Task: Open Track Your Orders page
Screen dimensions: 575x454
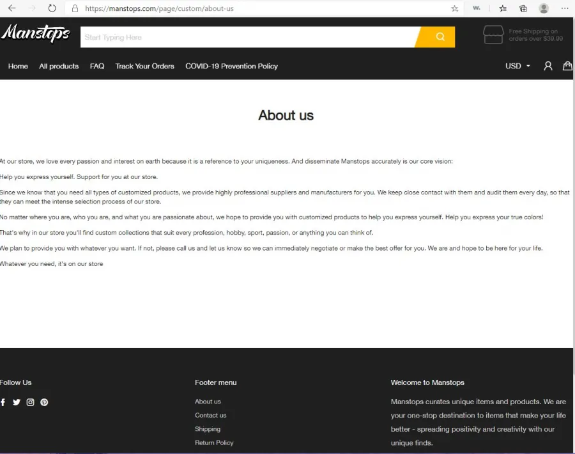Action: pyautogui.click(x=144, y=66)
